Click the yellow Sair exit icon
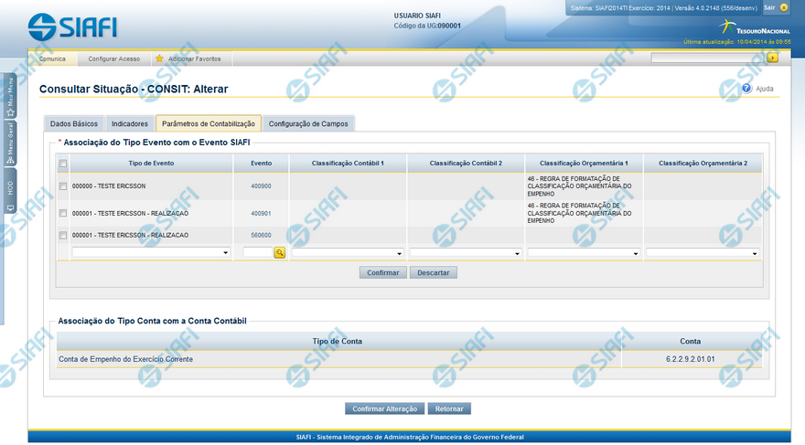The image size is (805, 445). 784,7
